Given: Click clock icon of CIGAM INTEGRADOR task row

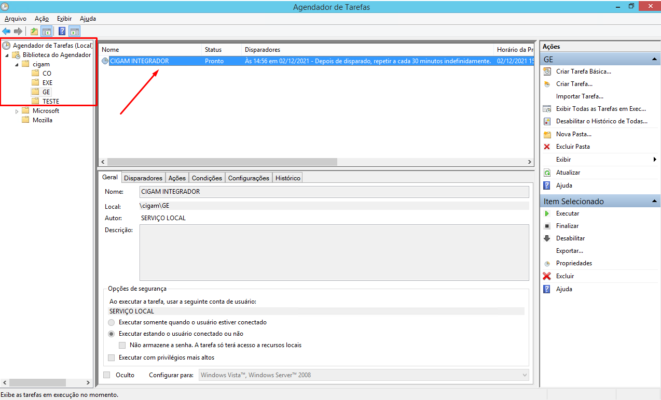Looking at the screenshot, I should point(105,61).
